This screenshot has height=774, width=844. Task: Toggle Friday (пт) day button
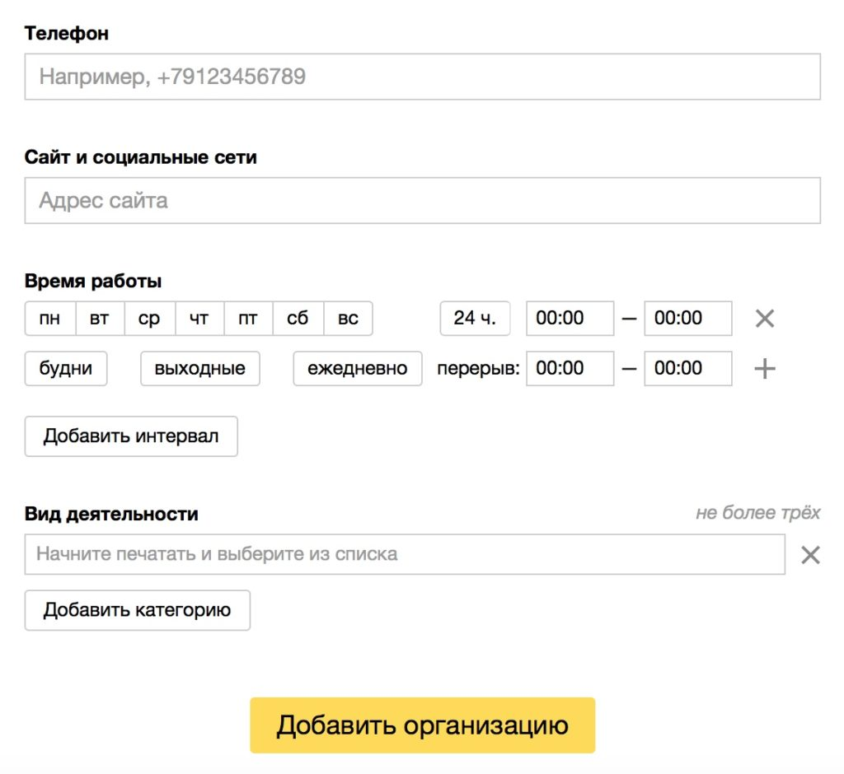click(248, 319)
